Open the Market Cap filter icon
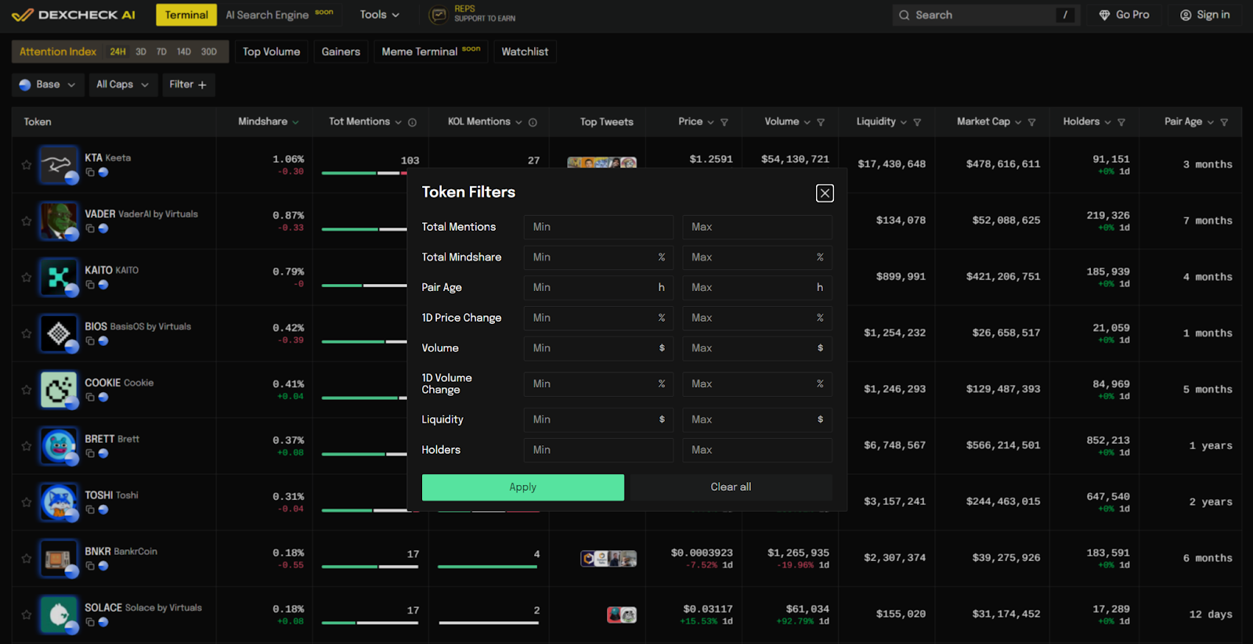Image resolution: width=1253 pixels, height=644 pixels. 1031,122
